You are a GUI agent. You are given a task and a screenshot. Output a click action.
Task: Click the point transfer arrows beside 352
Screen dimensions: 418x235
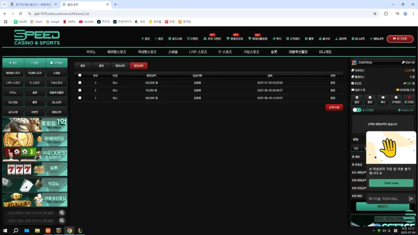click(404, 83)
